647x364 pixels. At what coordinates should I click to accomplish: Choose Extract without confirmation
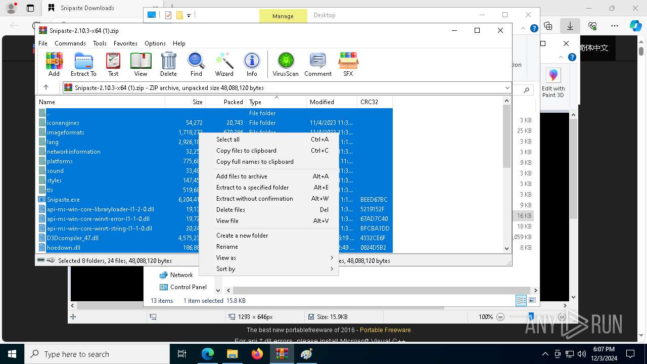click(x=269, y=199)
